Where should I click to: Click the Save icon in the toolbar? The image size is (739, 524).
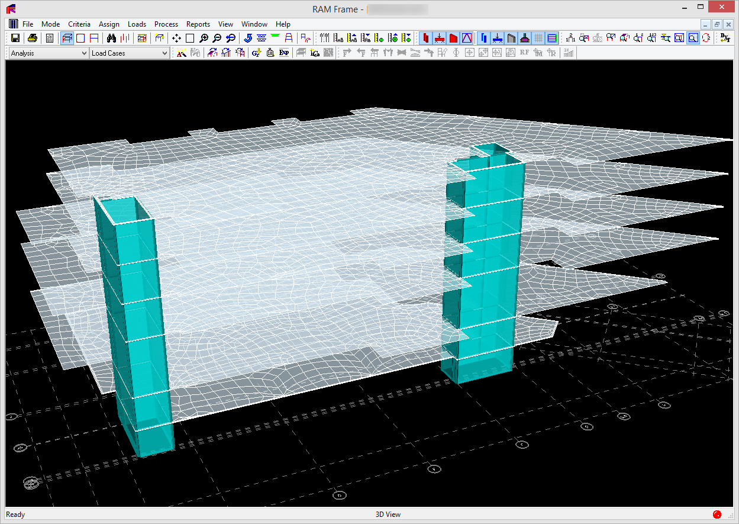coord(15,38)
